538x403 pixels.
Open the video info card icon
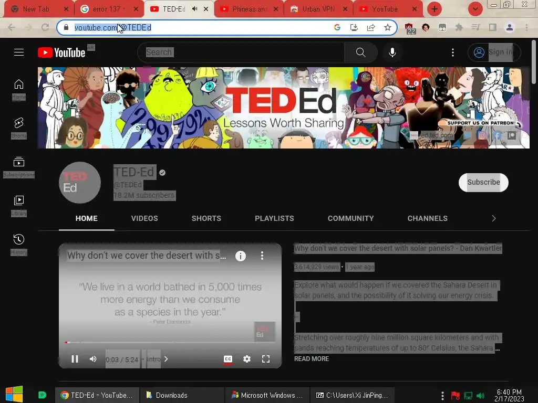[x=241, y=256]
